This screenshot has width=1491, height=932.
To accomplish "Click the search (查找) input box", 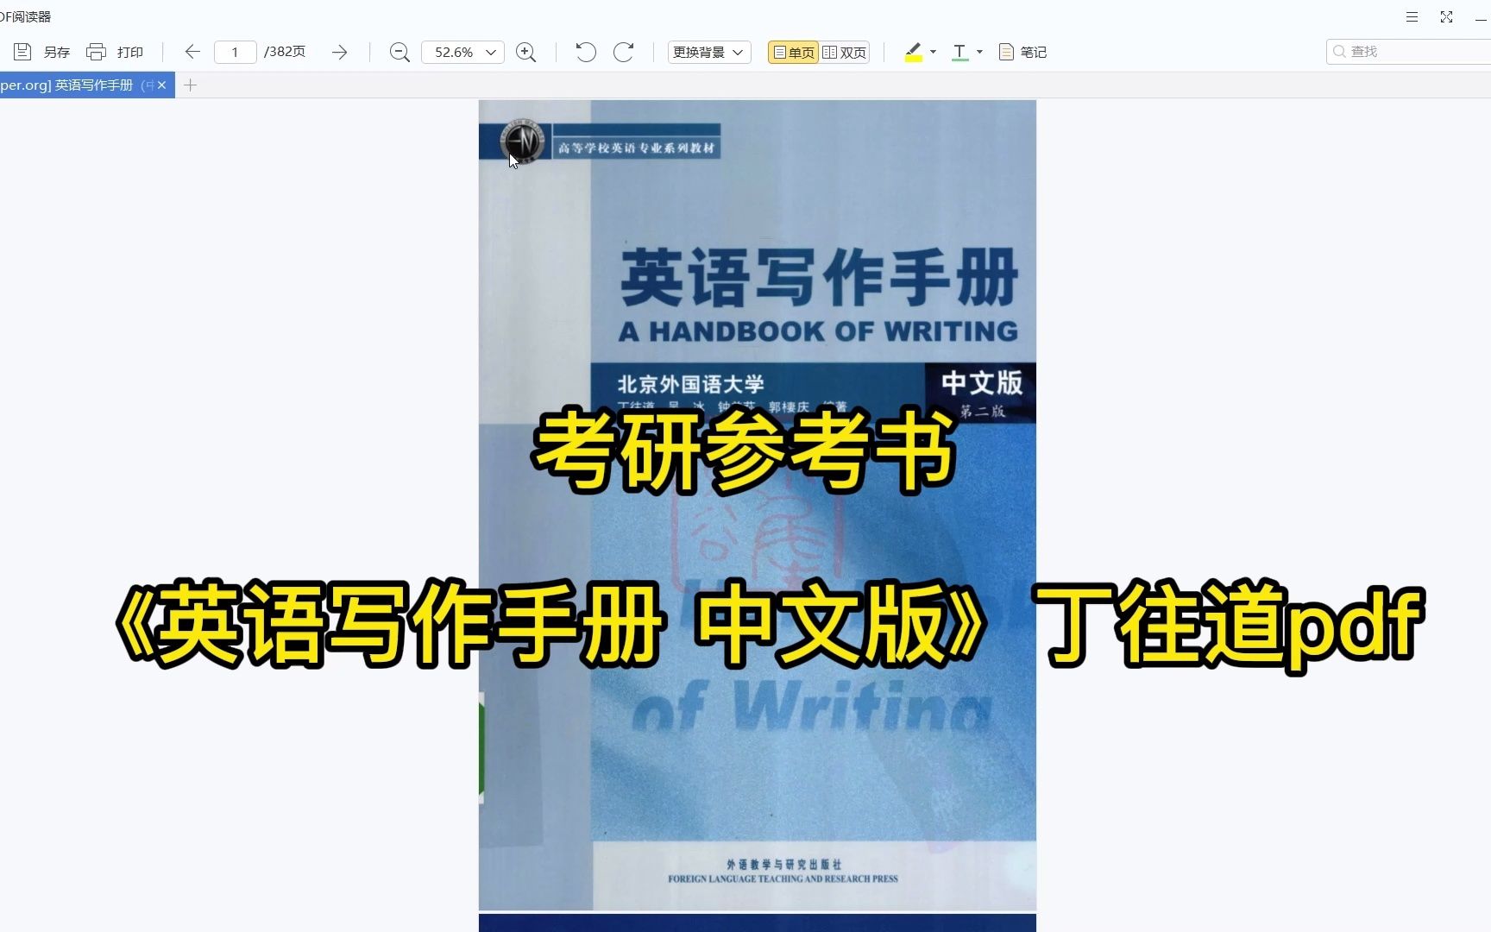I will (1411, 52).
